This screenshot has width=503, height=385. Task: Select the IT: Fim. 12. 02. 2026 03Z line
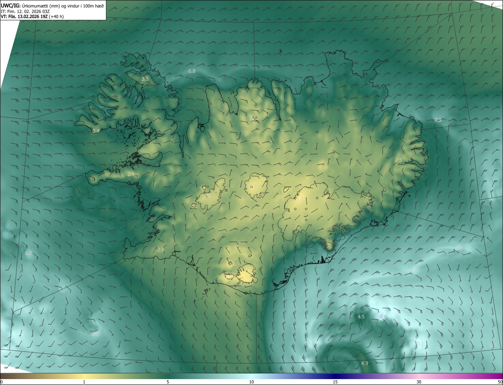25,11
